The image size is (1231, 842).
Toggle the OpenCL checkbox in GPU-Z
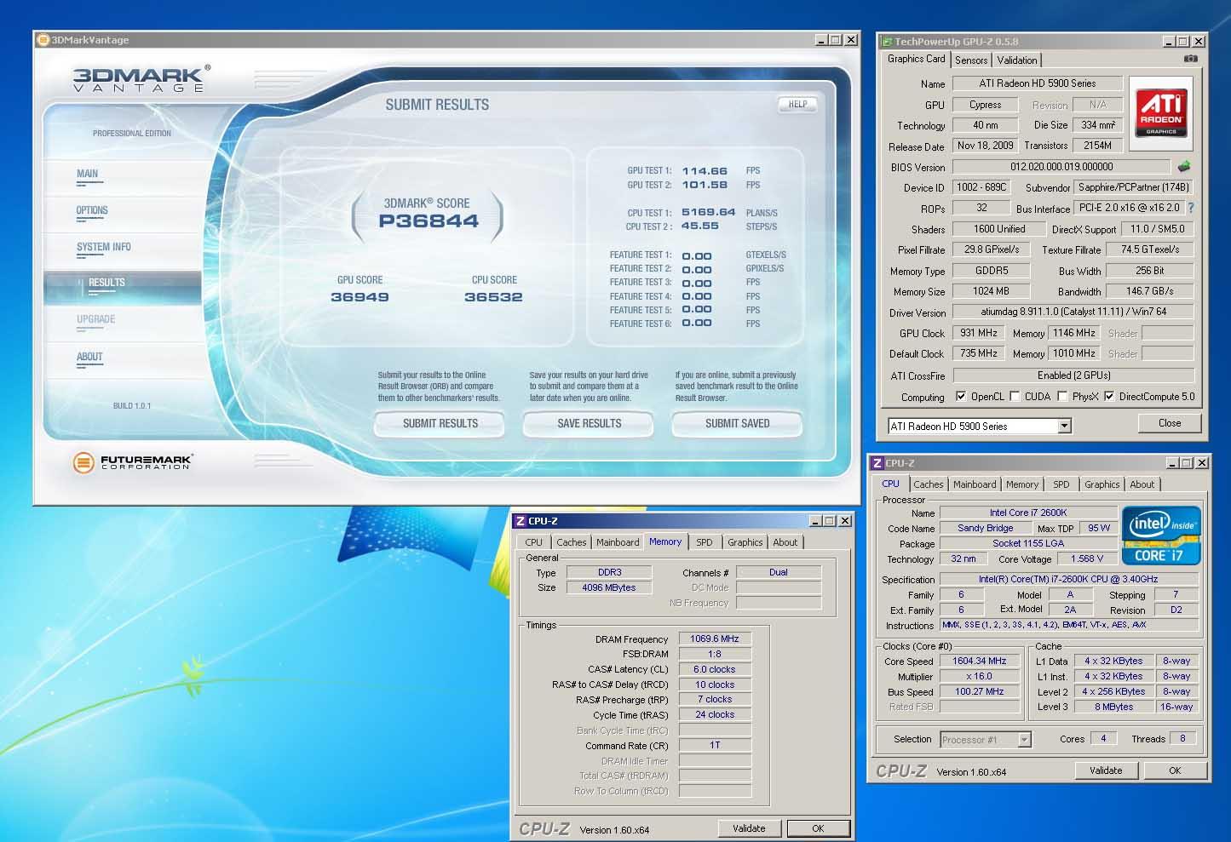(x=961, y=396)
